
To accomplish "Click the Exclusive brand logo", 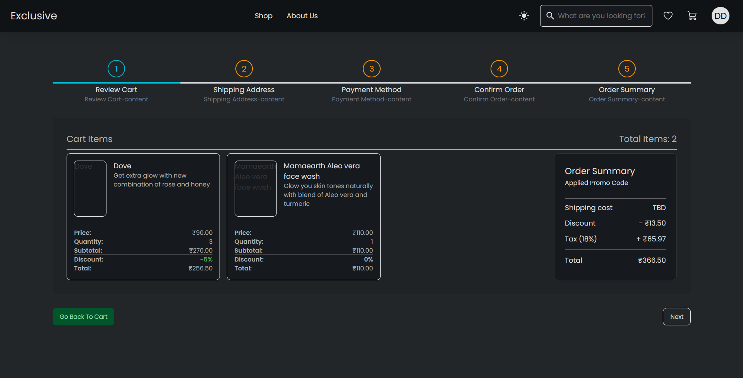I will pyautogui.click(x=34, y=16).
